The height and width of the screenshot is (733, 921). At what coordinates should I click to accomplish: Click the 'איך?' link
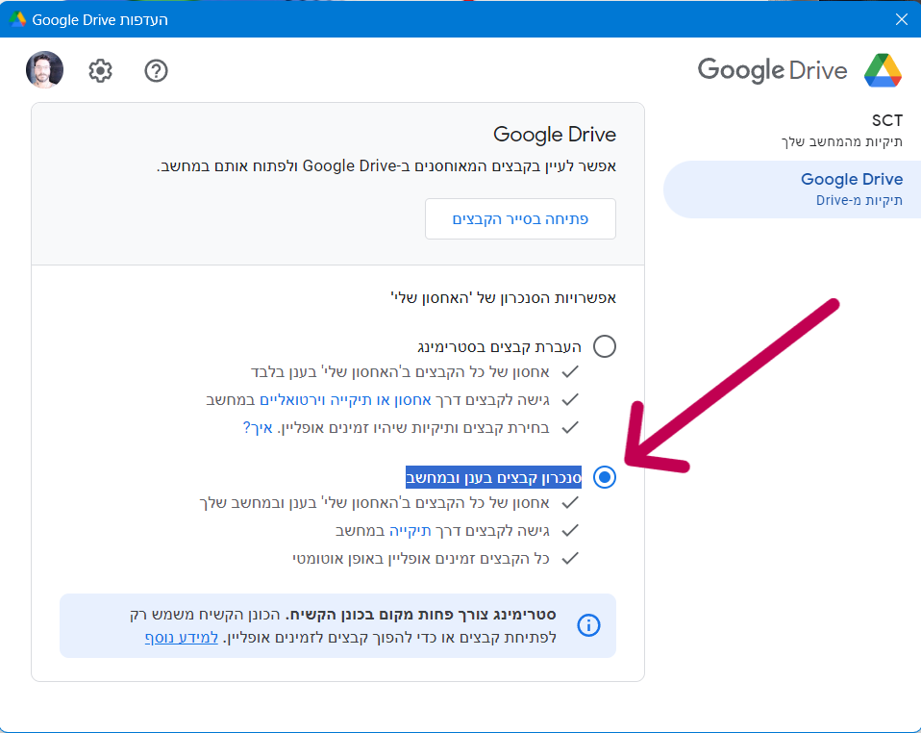pos(258,427)
